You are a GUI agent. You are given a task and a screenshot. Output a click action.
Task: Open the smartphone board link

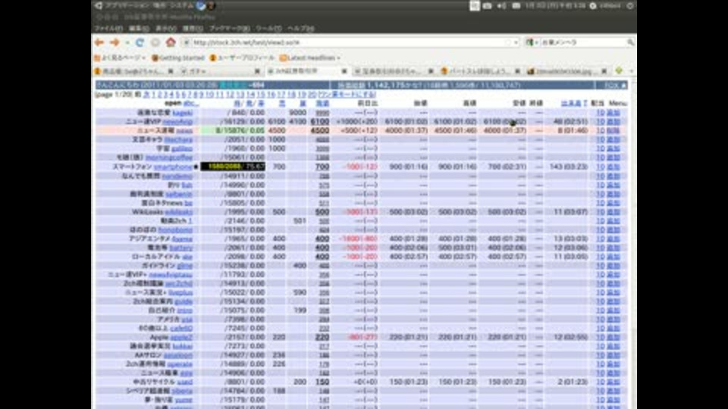[x=173, y=167]
